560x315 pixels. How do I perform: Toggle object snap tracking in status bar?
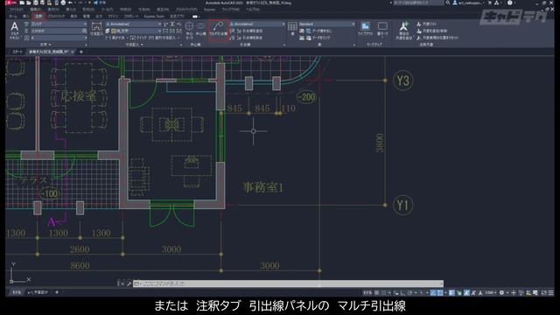tap(433, 292)
